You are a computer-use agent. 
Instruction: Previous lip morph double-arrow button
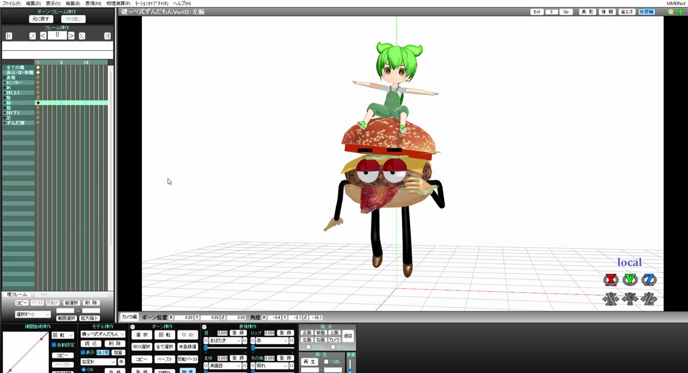253,341
